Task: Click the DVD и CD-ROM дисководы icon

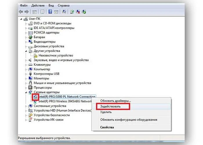Action: click(30, 23)
